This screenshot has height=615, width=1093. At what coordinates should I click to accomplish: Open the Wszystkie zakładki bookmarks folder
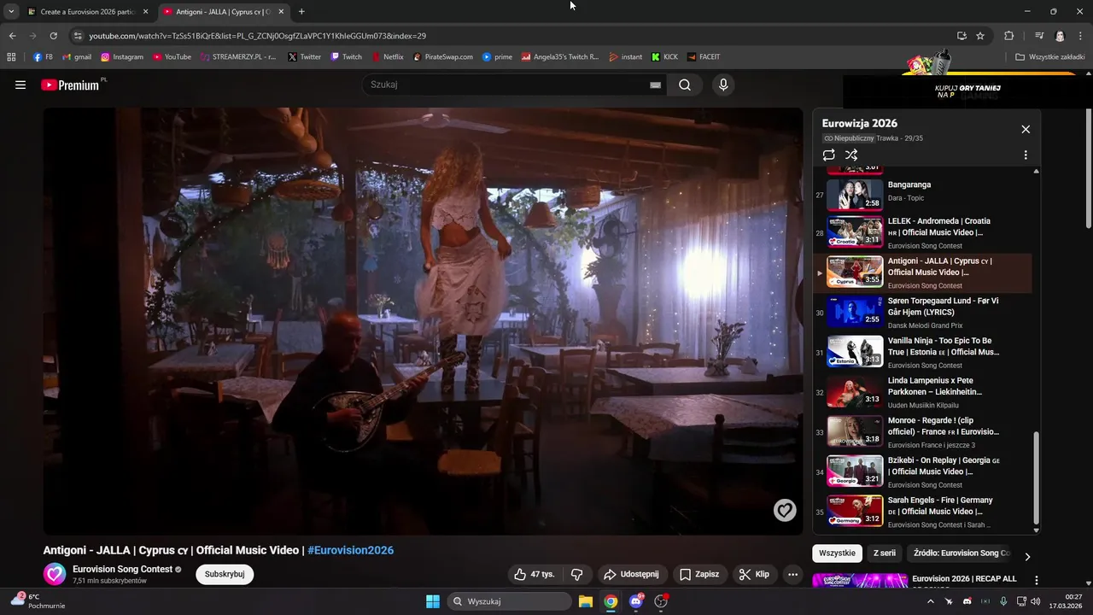click(x=1050, y=57)
